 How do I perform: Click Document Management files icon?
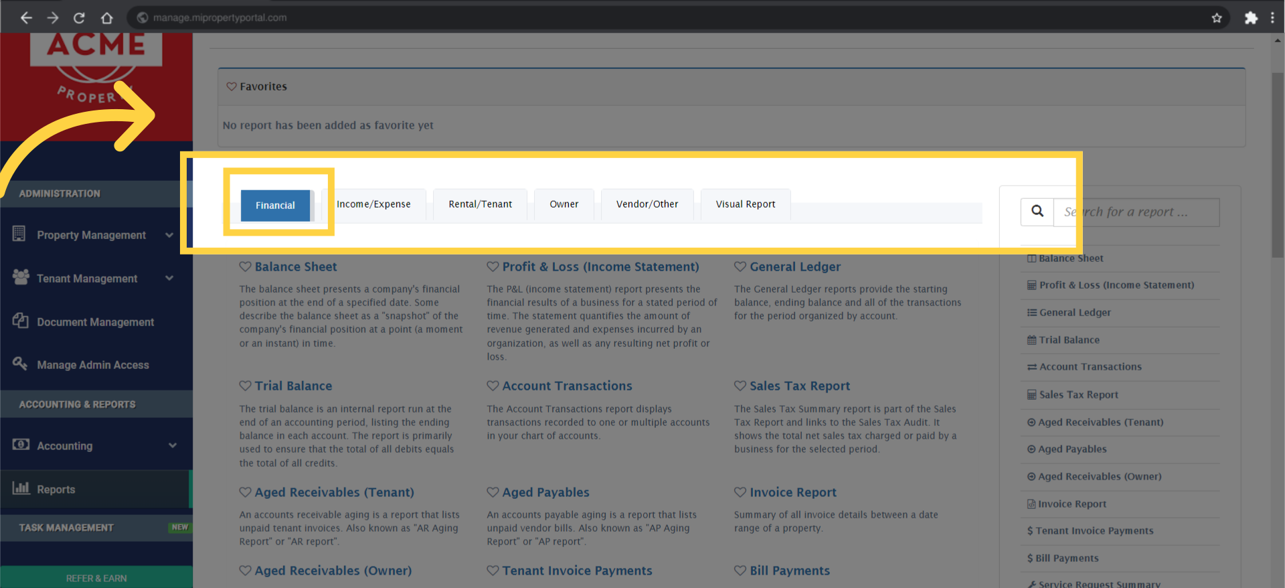click(20, 320)
